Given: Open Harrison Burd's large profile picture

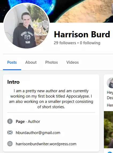Looking at the screenshot, I should (27, 26).
